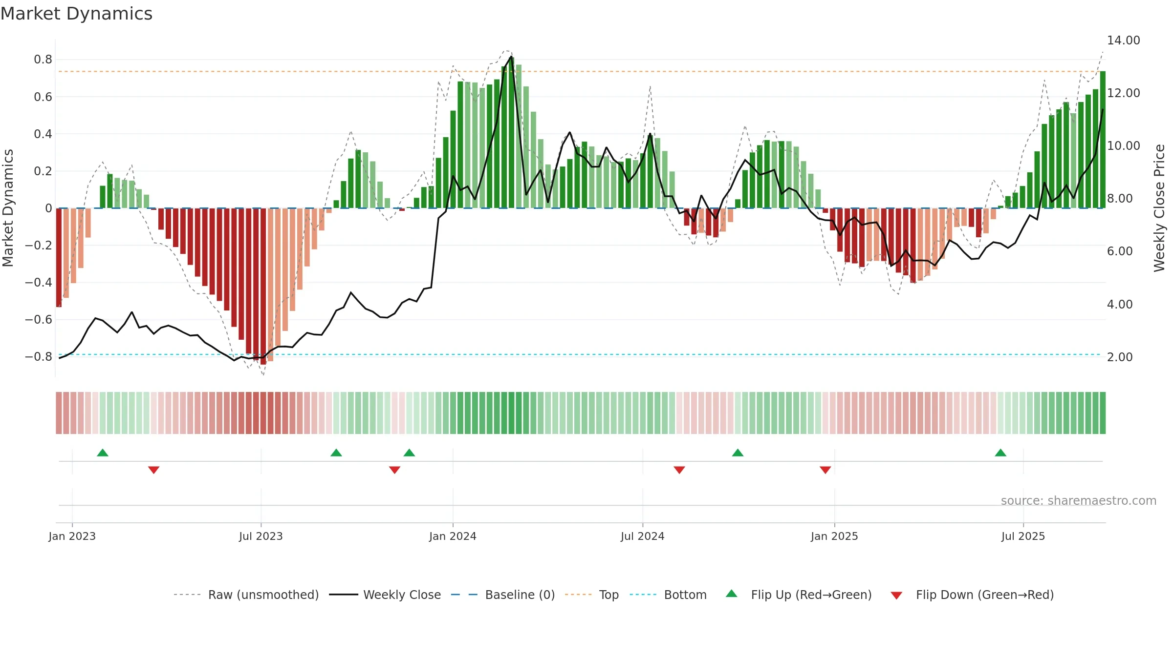The image size is (1173, 659).
Task: Click the Jul 2023 axis label
Action: (x=261, y=536)
